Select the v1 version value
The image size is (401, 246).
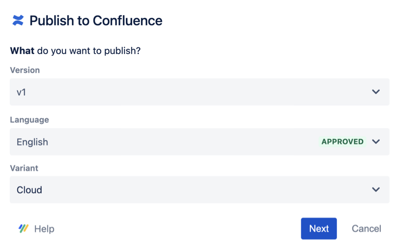[x=22, y=92]
